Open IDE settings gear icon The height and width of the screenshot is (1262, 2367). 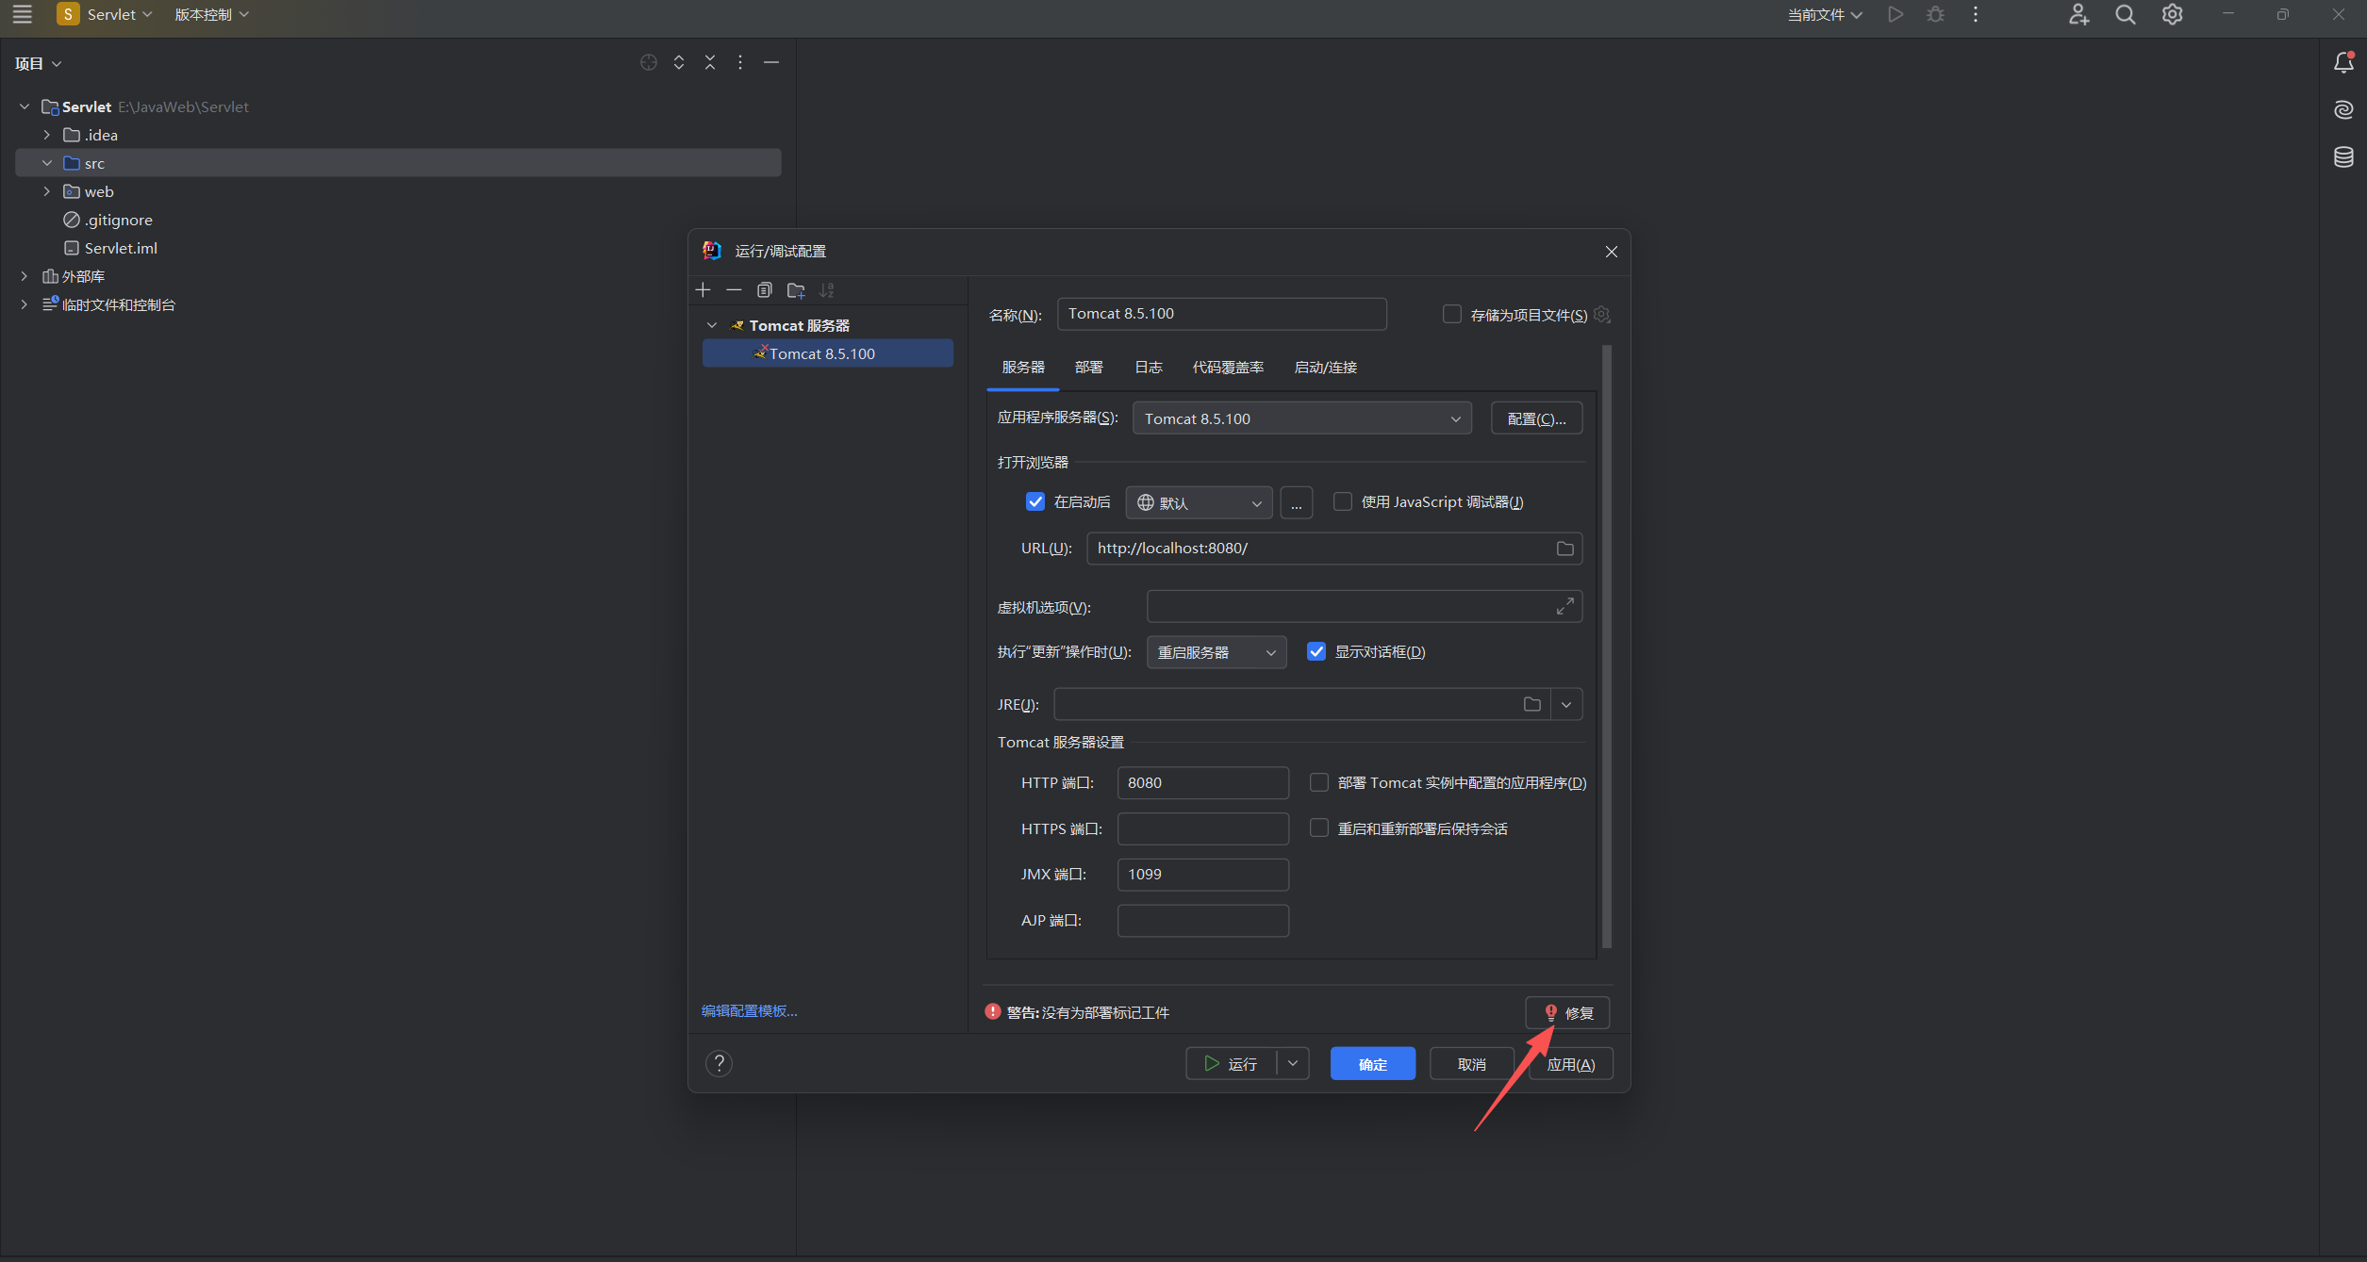tap(2172, 15)
